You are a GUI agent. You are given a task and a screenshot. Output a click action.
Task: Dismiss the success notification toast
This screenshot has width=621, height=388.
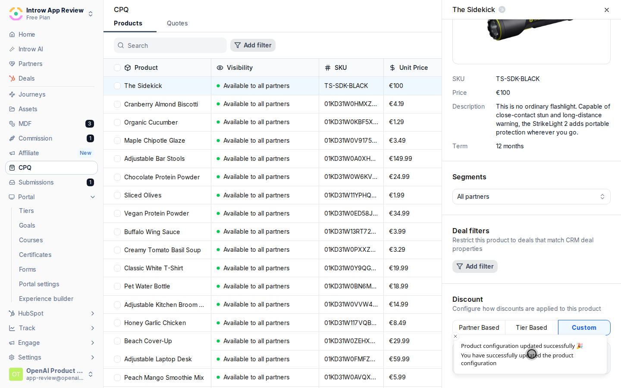pyautogui.click(x=455, y=336)
